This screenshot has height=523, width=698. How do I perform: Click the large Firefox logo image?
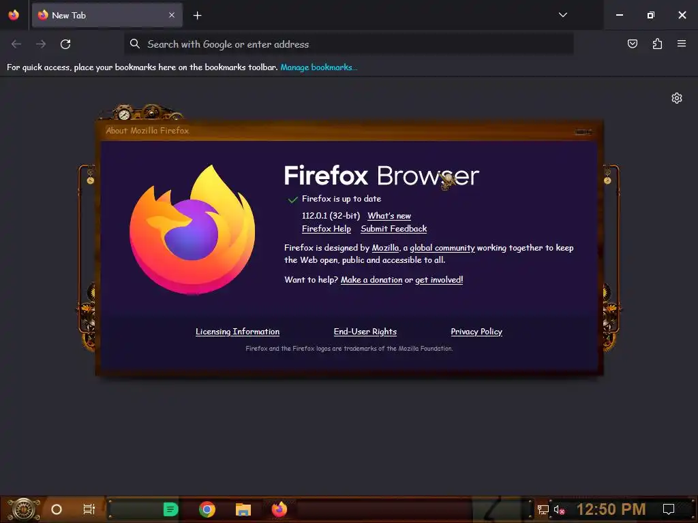(192, 229)
